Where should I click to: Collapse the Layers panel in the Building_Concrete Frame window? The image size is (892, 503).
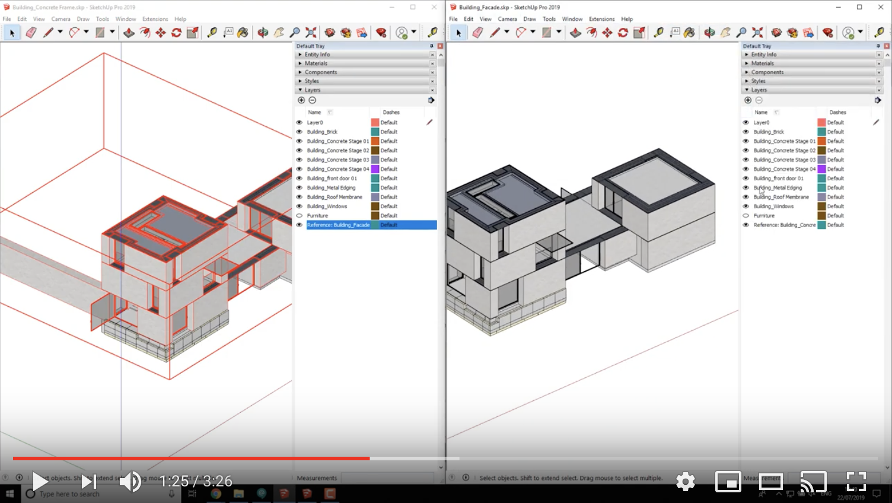pos(365,90)
